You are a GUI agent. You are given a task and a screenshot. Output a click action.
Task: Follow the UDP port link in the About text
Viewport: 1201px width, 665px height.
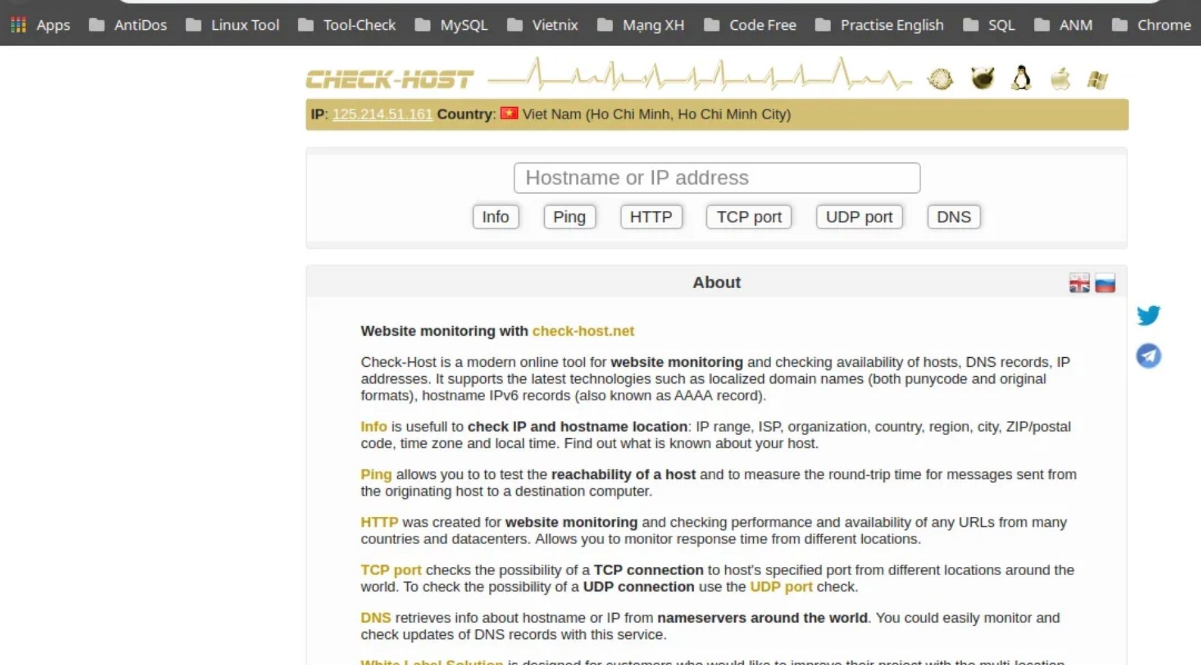781,586
